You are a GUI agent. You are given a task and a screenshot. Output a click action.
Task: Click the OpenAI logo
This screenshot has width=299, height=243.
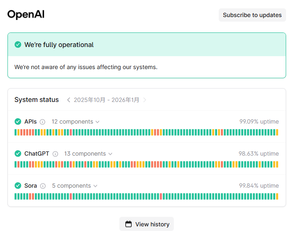pos(26,15)
